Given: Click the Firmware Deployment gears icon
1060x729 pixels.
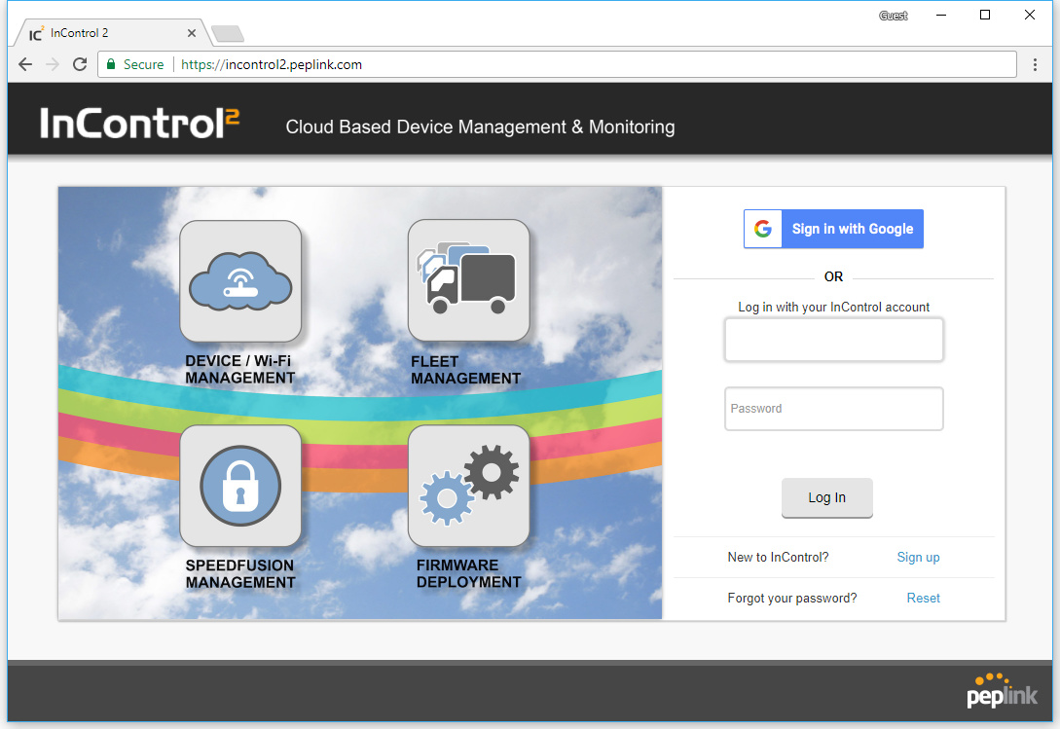Looking at the screenshot, I should (x=468, y=486).
